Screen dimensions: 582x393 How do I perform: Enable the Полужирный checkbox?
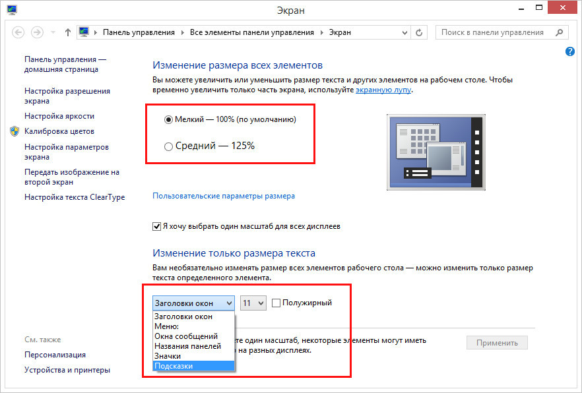pyautogui.click(x=276, y=303)
